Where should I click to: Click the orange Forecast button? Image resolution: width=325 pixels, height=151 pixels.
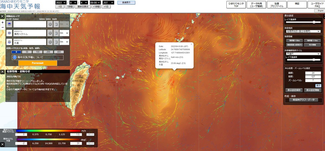click(38, 63)
